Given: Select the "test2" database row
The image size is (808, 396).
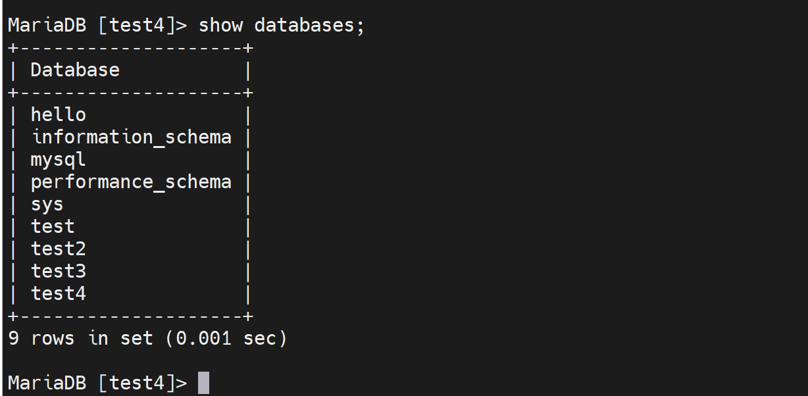Looking at the screenshot, I should (58, 249).
